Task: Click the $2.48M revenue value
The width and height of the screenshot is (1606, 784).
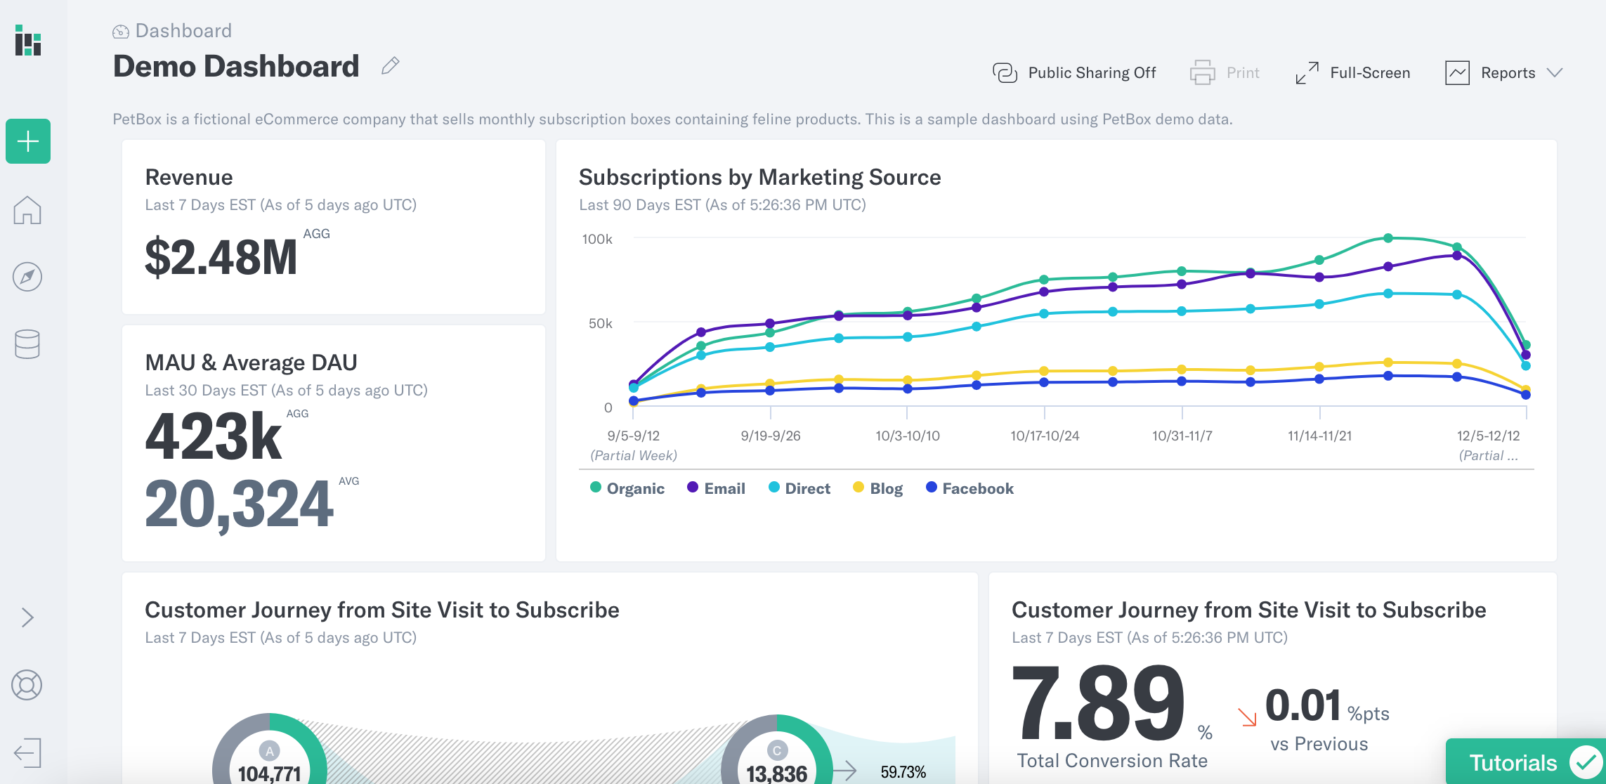Action: [x=221, y=257]
